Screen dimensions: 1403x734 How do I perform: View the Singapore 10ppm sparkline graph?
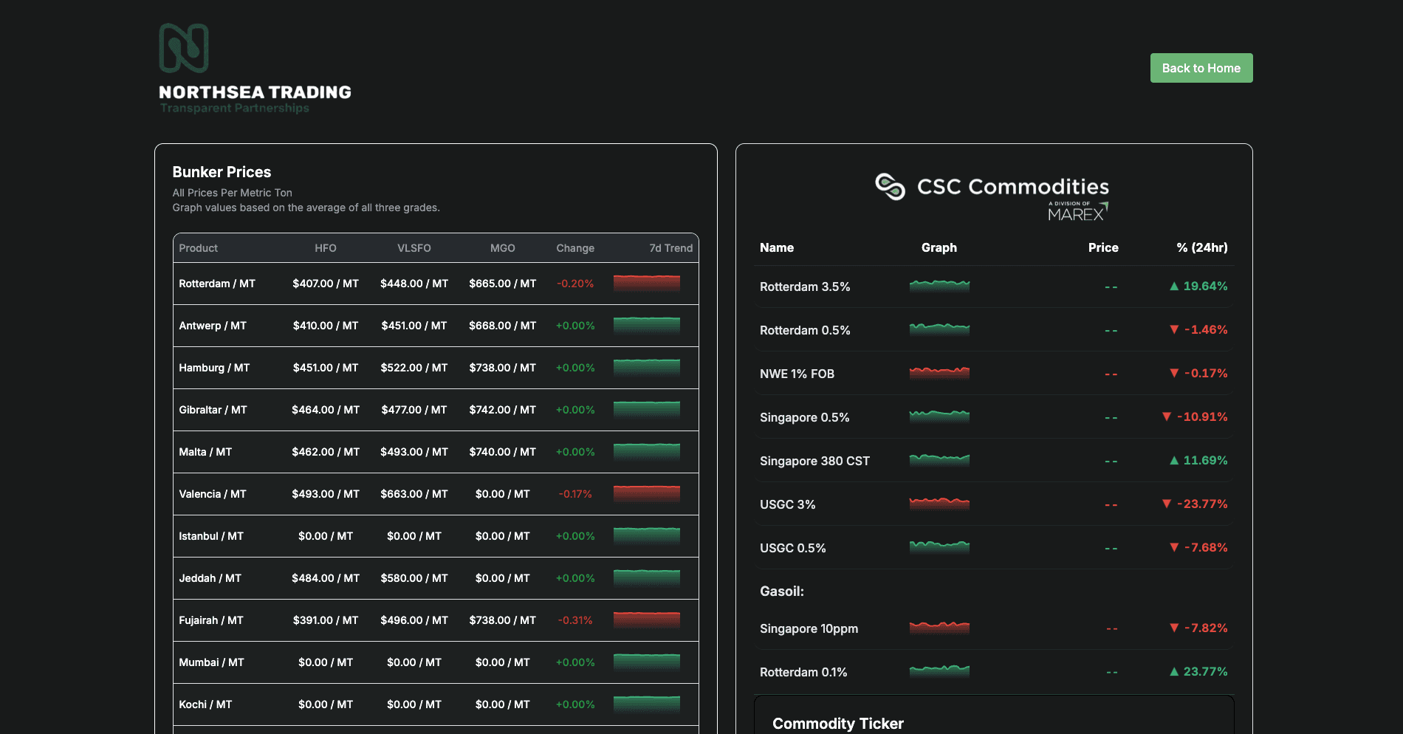click(939, 627)
